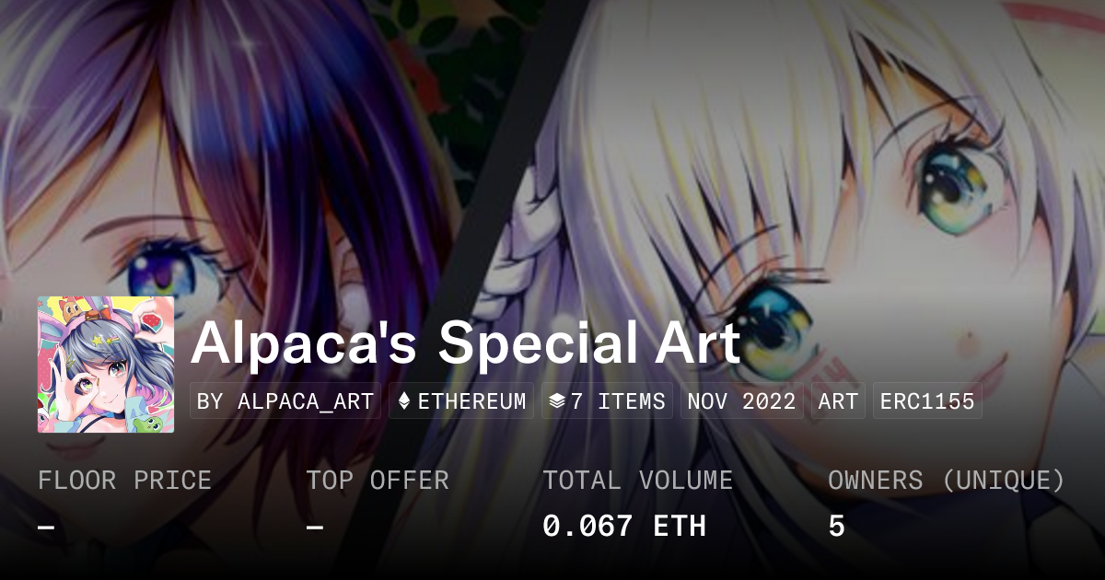The width and height of the screenshot is (1105, 580).
Task: Click the Alpaca collection avatar thumbnail
Action: [106, 365]
